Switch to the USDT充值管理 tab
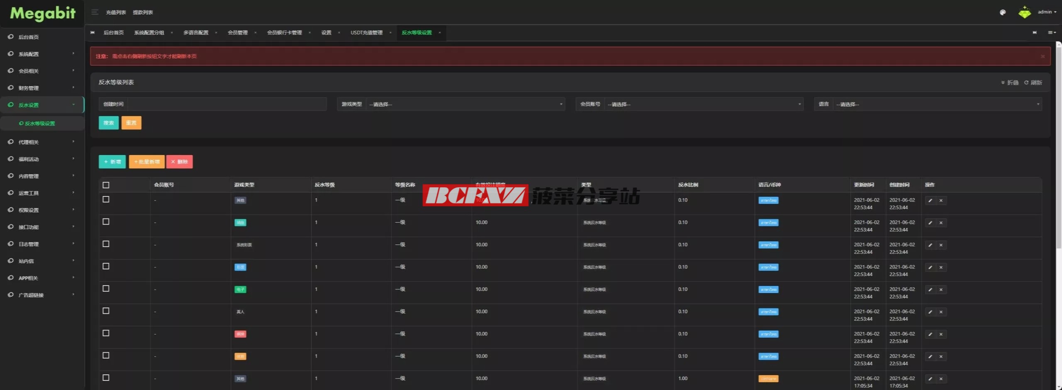Image resolution: width=1062 pixels, height=390 pixels. [366, 33]
